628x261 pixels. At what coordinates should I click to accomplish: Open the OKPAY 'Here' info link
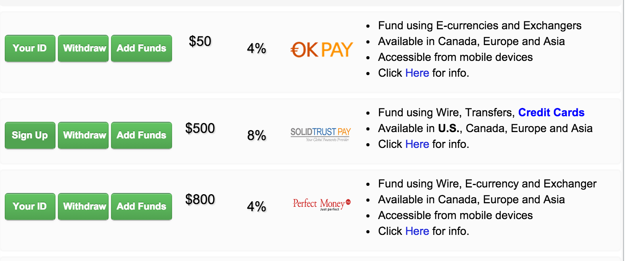[417, 73]
